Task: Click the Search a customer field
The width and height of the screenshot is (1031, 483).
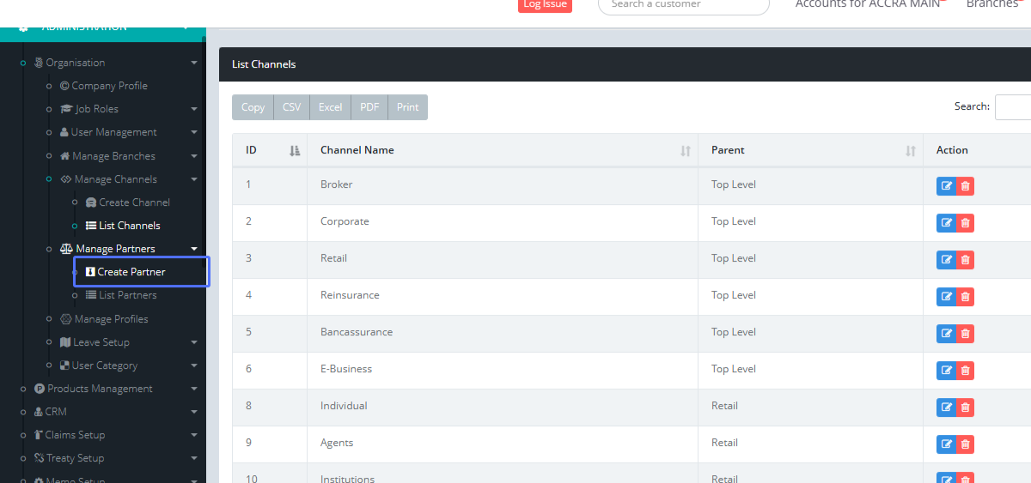Action: pos(683,4)
